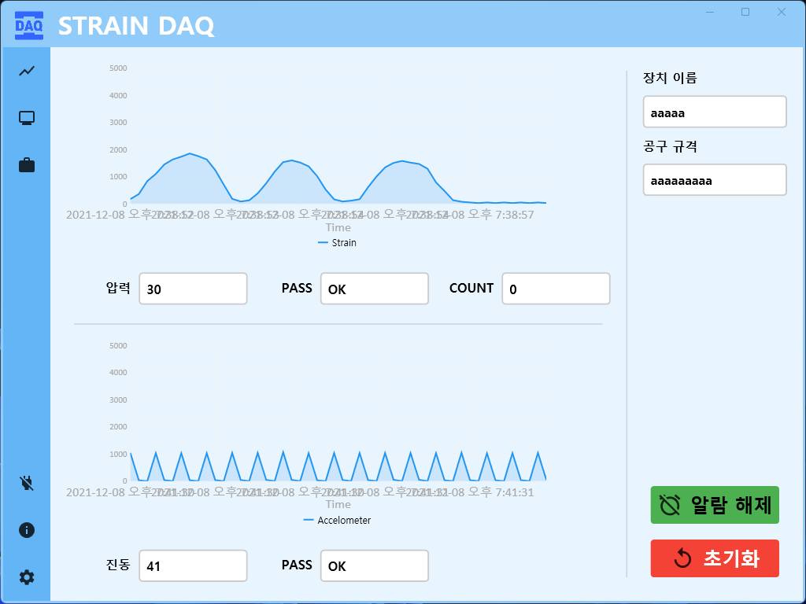The image size is (806, 604).
Task: Select the COUNT value field
Action: (x=556, y=289)
